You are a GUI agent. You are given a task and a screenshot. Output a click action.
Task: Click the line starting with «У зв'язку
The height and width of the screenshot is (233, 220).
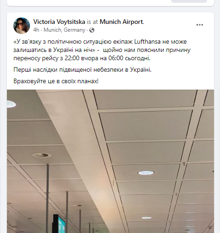tap(100, 42)
